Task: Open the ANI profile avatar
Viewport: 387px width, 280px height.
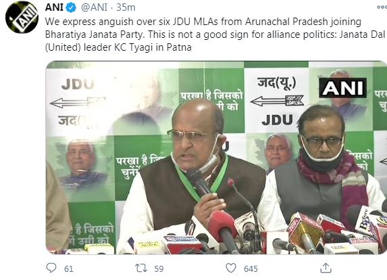Action: pos(22,18)
